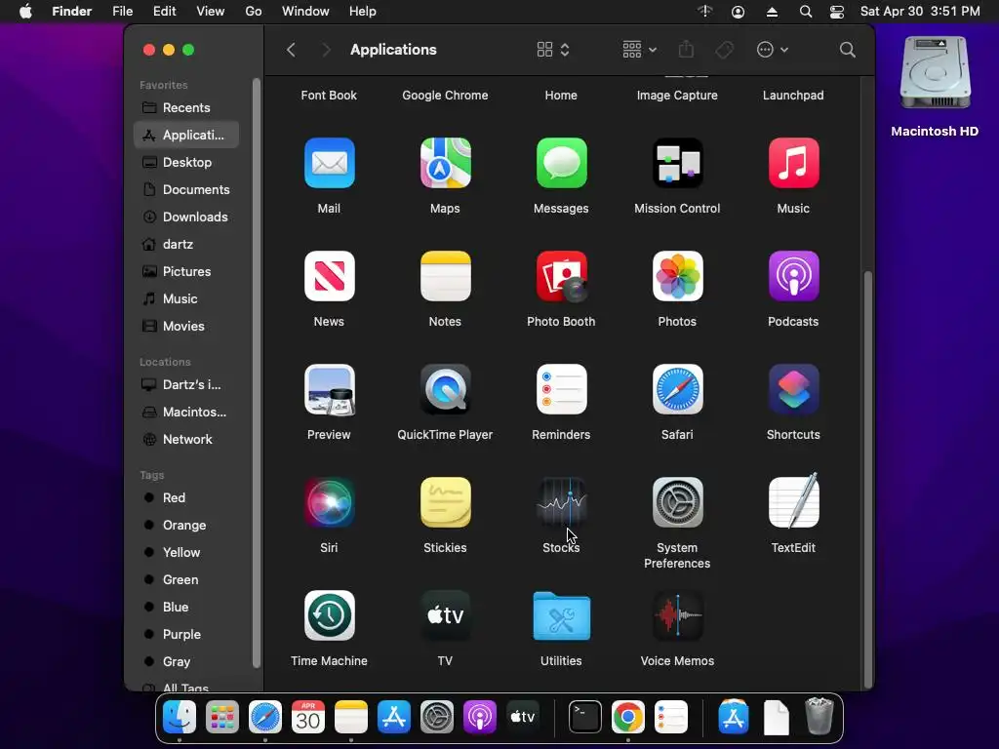Viewport: 999px width, 749px height.
Task: Select the News app icon
Action: click(330, 276)
